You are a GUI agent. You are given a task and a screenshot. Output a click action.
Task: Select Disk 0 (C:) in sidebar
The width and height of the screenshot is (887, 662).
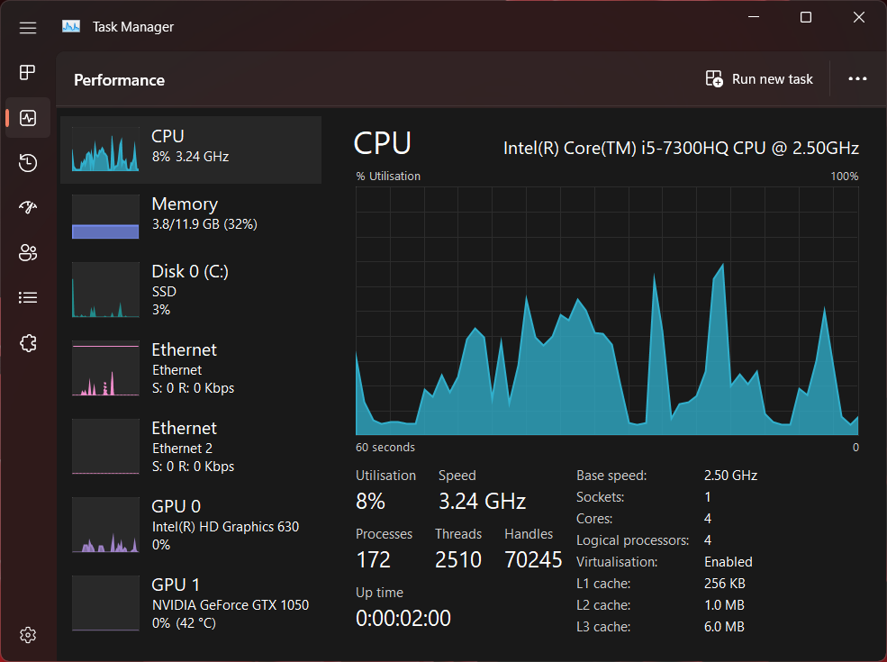pos(191,289)
